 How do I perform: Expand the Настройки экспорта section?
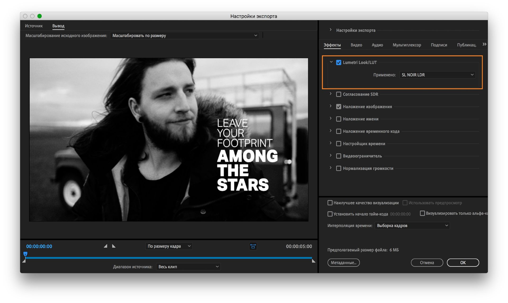click(331, 30)
